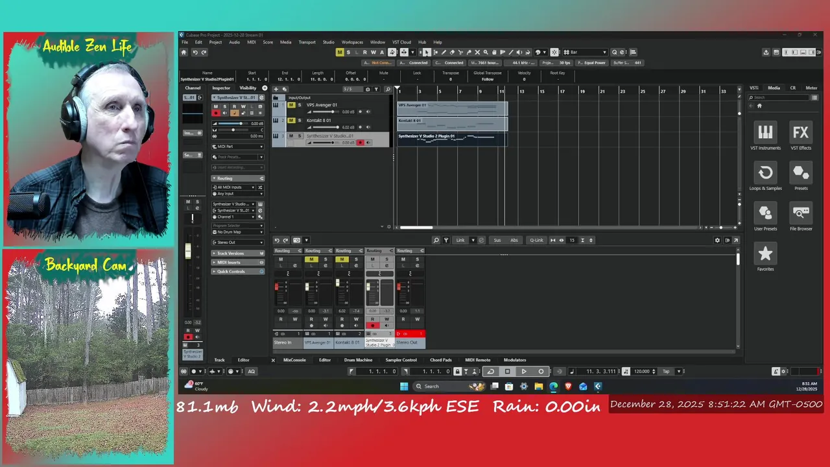Toggle record enable on Synthesizer V track
The height and width of the screenshot is (467, 830).
tap(360, 142)
